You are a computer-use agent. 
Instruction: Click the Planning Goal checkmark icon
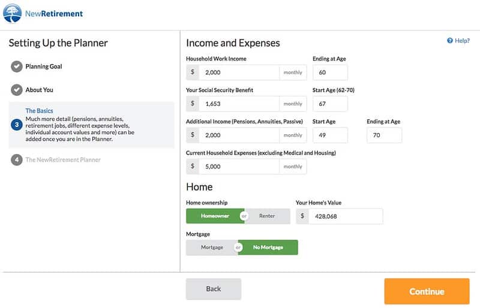(x=17, y=67)
